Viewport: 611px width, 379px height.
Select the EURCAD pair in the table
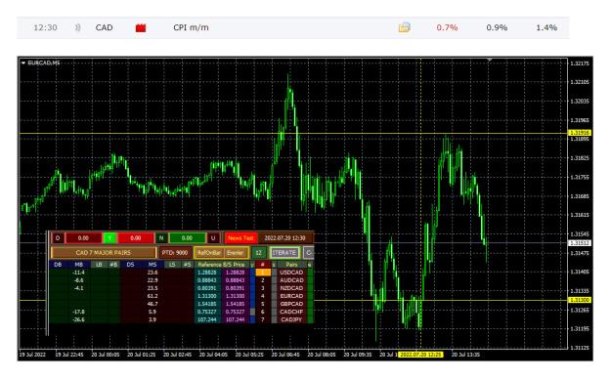click(x=291, y=296)
